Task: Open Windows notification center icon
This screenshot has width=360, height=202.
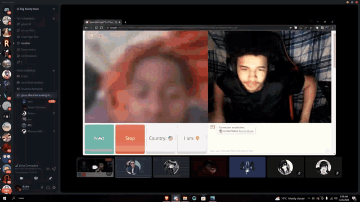Action: click(354, 198)
